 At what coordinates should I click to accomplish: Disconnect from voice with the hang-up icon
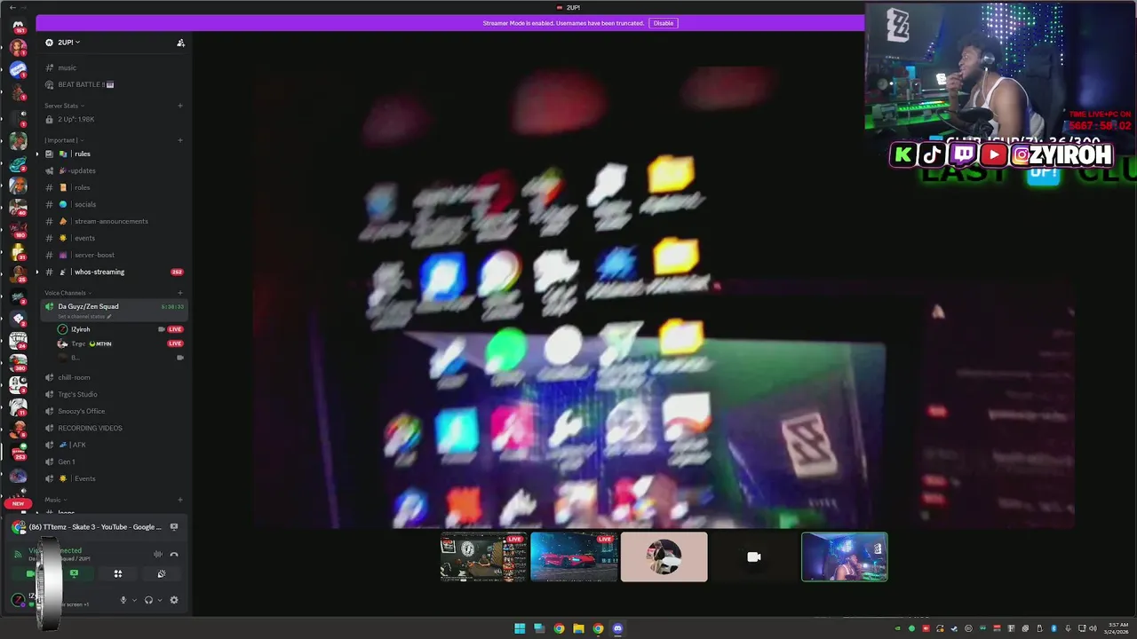pos(174,555)
